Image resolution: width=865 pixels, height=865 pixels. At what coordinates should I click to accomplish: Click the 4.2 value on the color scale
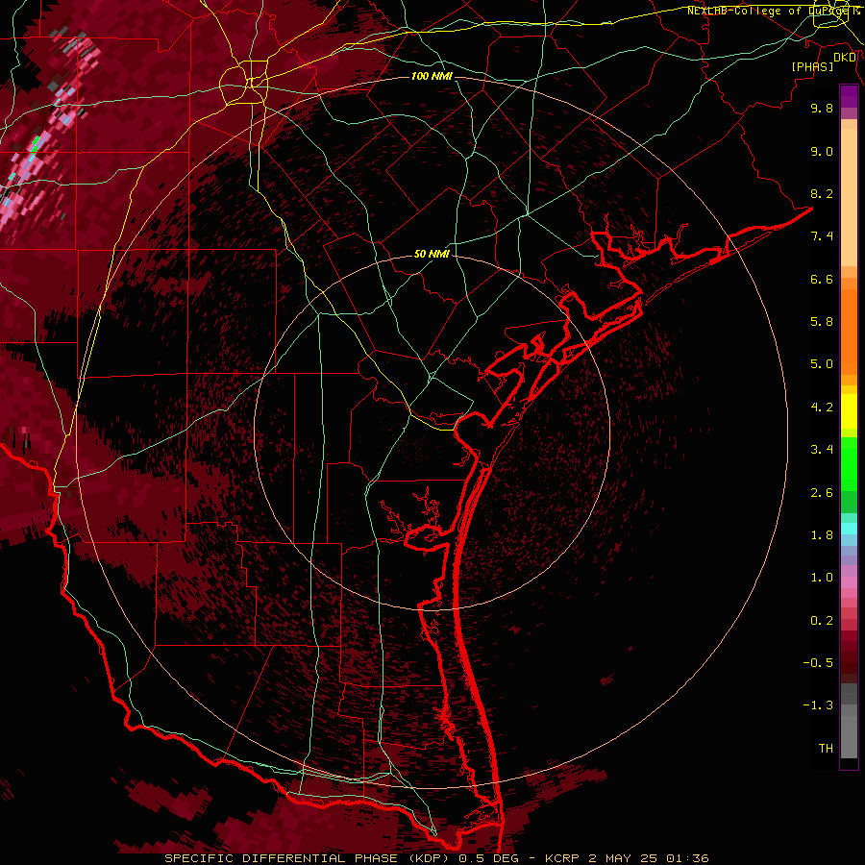[x=822, y=408]
